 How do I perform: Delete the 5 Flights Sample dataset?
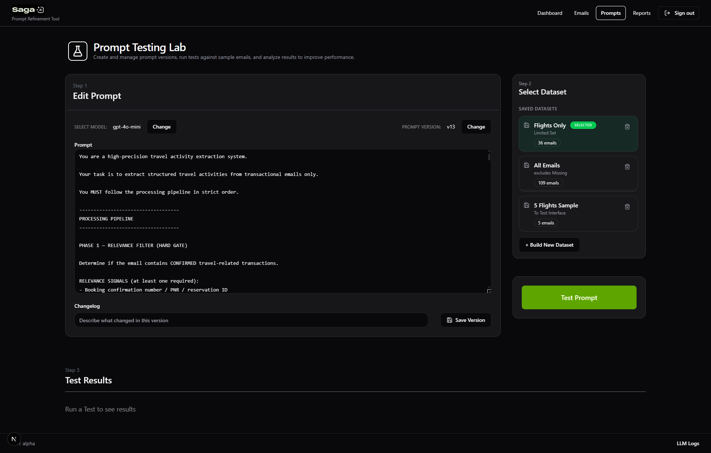[x=627, y=207]
